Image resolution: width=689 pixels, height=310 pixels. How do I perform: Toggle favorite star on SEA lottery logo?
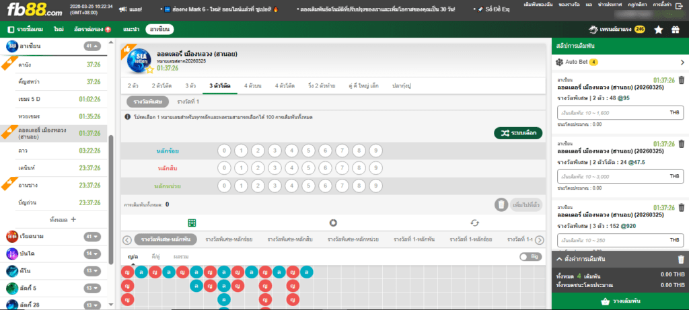point(150,69)
